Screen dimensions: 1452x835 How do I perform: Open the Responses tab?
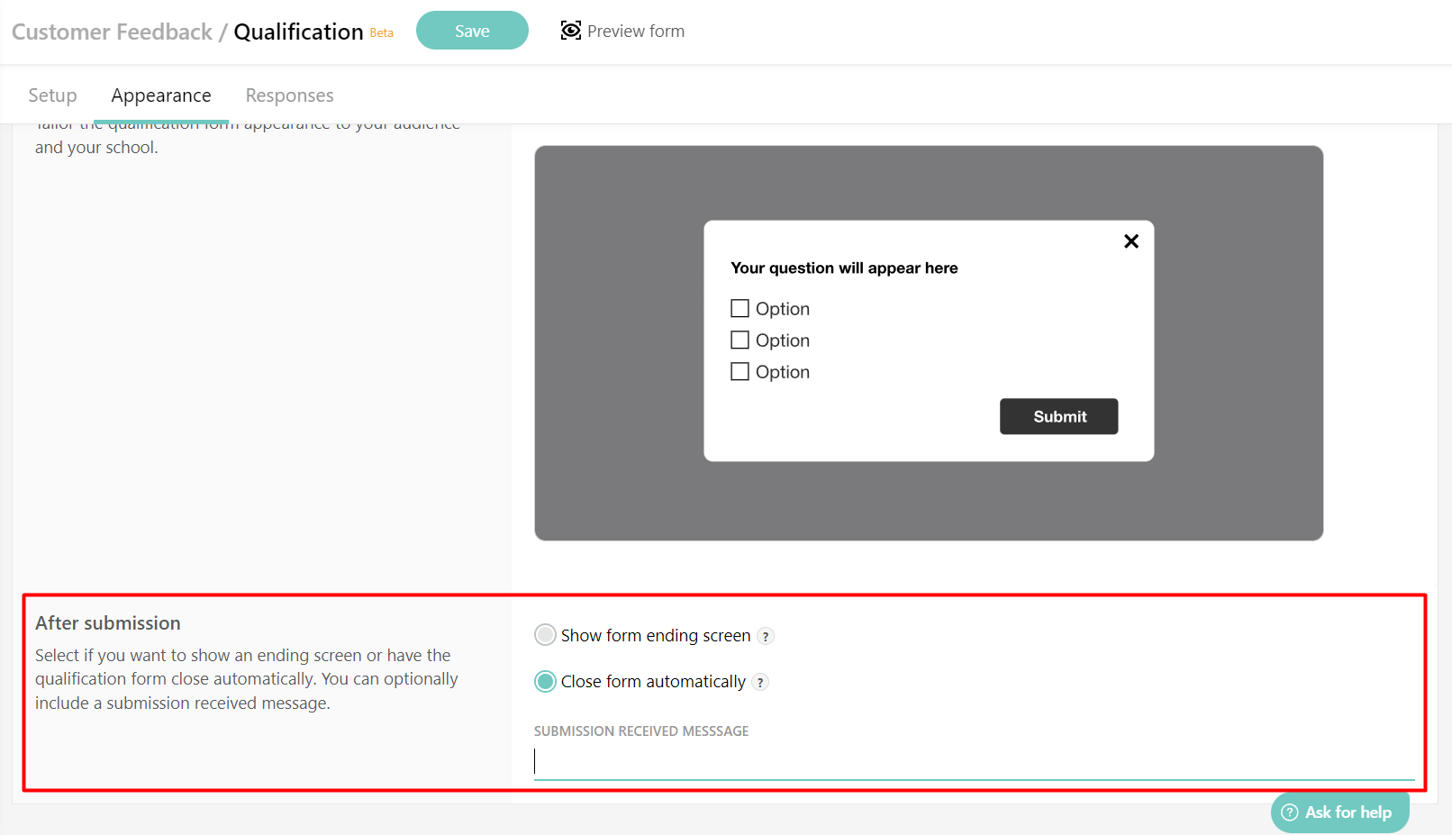[289, 95]
